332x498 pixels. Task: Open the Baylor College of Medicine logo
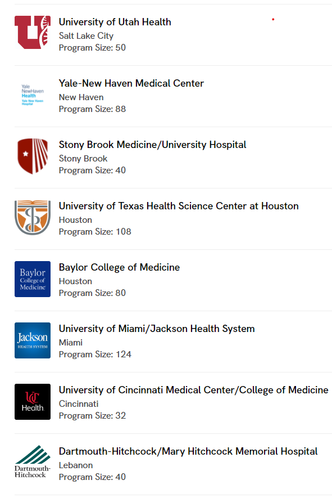click(33, 279)
